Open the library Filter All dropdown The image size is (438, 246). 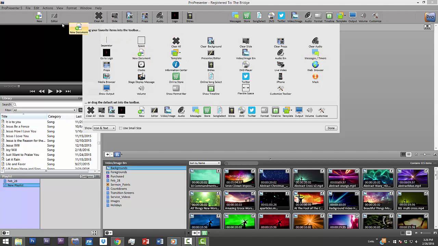pyautogui.click(x=44, y=110)
